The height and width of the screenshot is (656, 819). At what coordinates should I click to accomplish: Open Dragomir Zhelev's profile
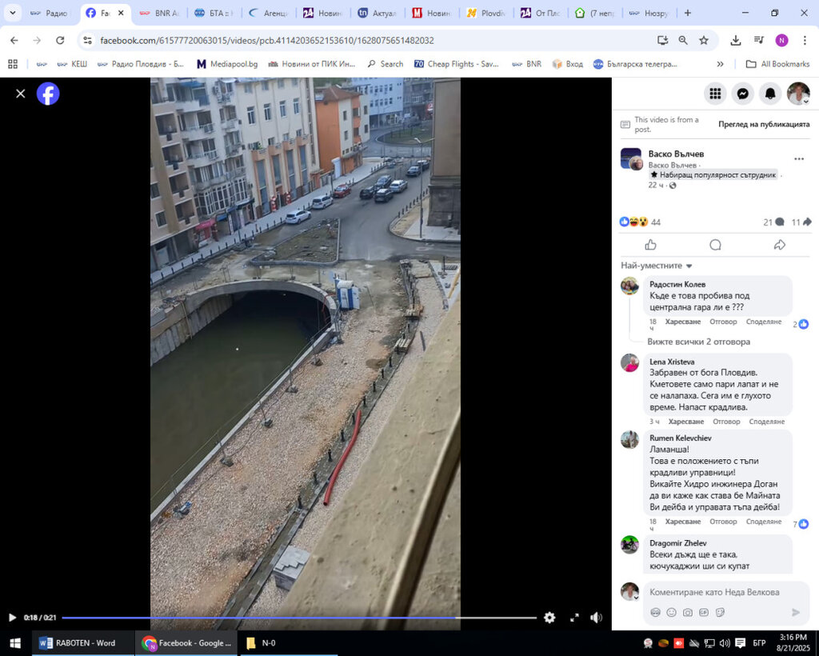[x=677, y=543]
